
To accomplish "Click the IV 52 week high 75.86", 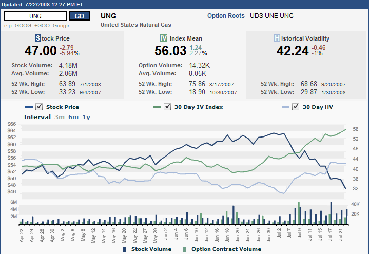I will (x=197, y=84).
